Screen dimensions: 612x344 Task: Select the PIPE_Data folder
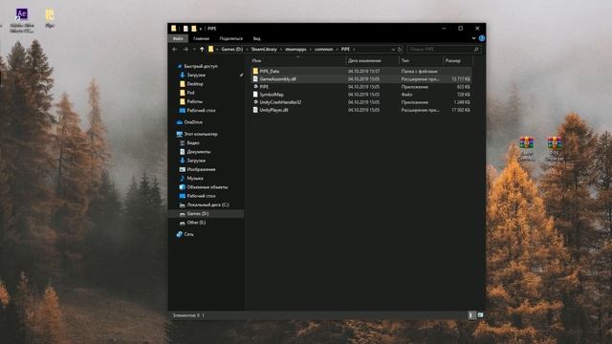point(270,72)
